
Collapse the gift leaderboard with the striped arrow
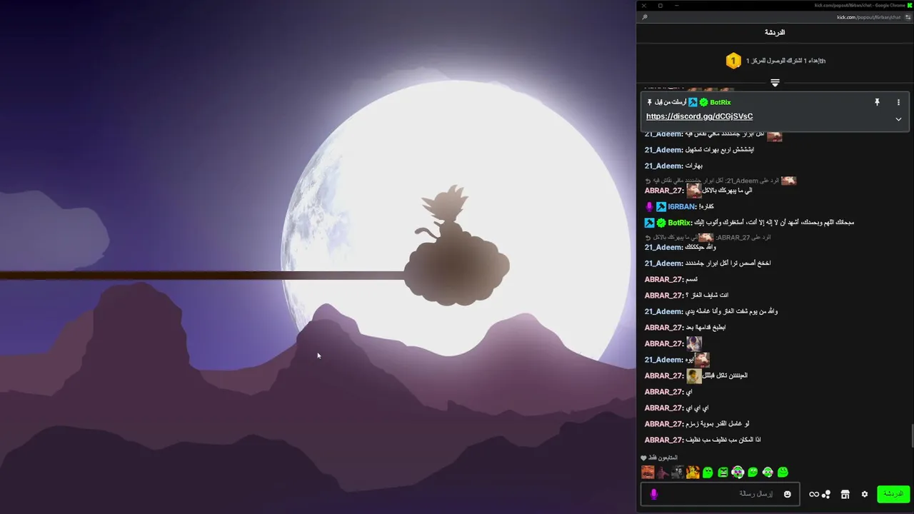775,83
